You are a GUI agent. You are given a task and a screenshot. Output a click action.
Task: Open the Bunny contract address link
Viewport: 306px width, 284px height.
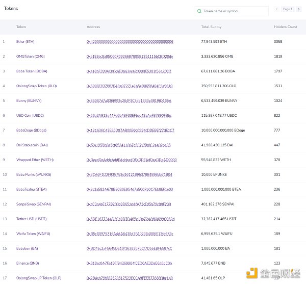pyautogui.click(x=129, y=101)
